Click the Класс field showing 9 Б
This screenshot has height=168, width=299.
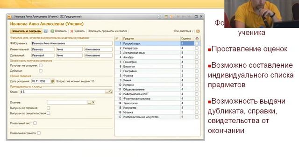click(x=62, y=92)
